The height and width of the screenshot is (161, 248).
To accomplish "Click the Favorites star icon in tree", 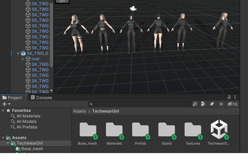I will point(8,111).
